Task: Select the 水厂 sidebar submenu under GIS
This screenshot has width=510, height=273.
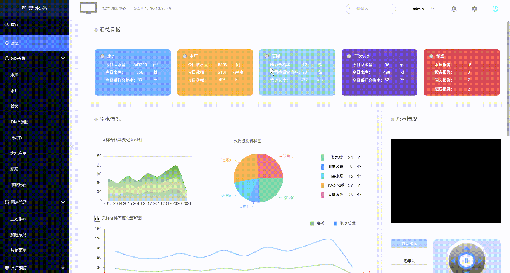Action: click(35, 91)
